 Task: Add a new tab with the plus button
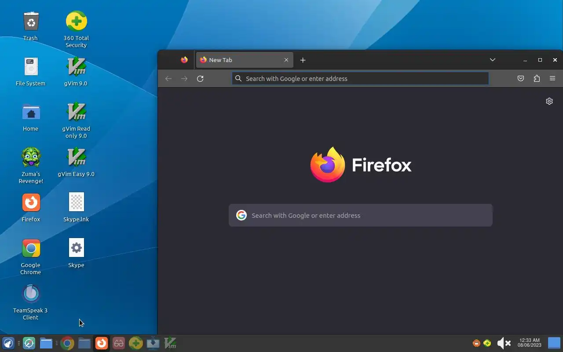point(303,60)
